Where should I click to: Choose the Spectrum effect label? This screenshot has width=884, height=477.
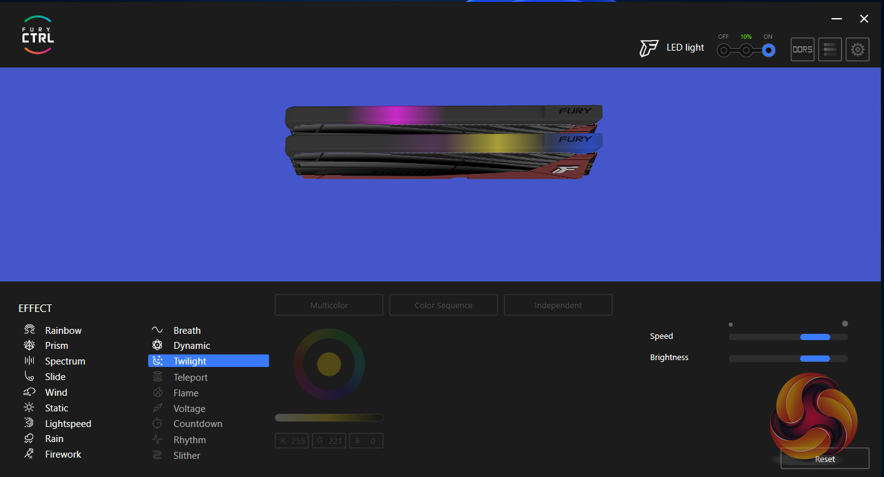(x=65, y=361)
